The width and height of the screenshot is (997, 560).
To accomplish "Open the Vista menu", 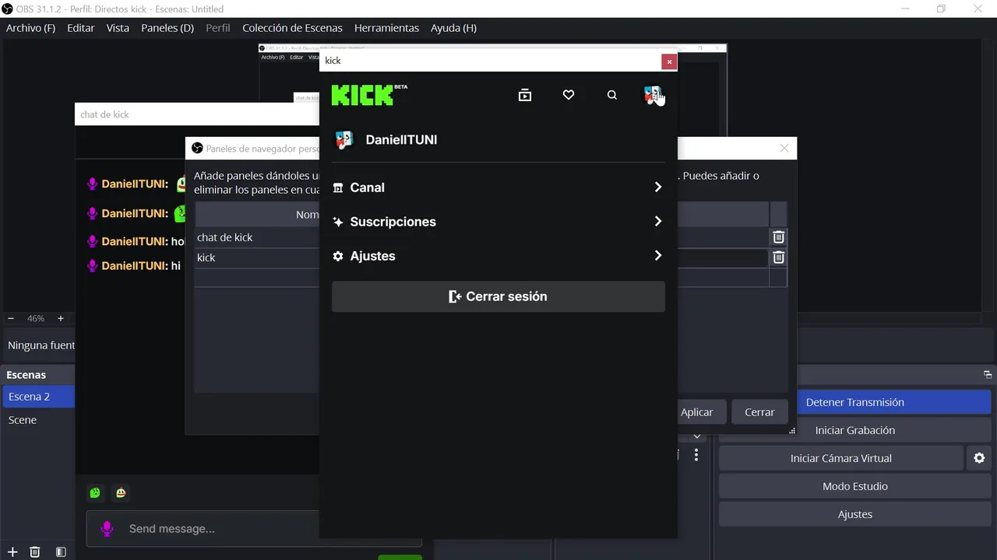I will pyautogui.click(x=118, y=28).
